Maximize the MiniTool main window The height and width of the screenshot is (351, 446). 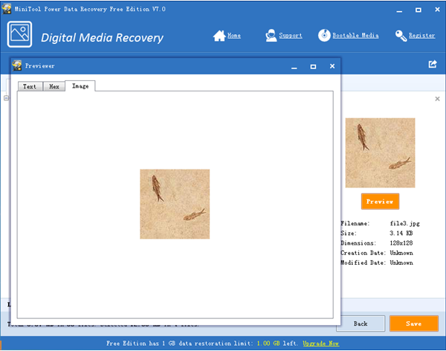pyautogui.click(x=418, y=10)
